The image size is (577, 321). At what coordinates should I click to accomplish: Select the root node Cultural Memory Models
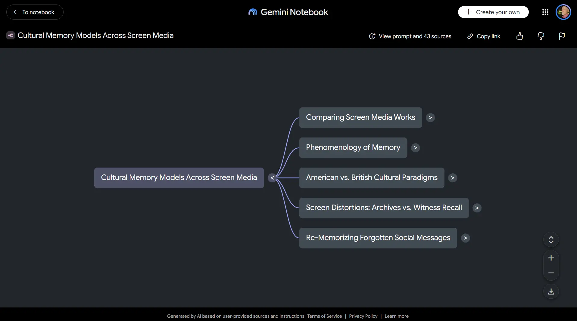[179, 178]
